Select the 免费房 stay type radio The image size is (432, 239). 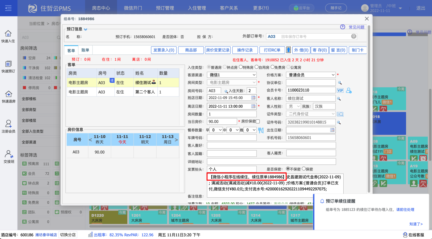(x=272, y=67)
